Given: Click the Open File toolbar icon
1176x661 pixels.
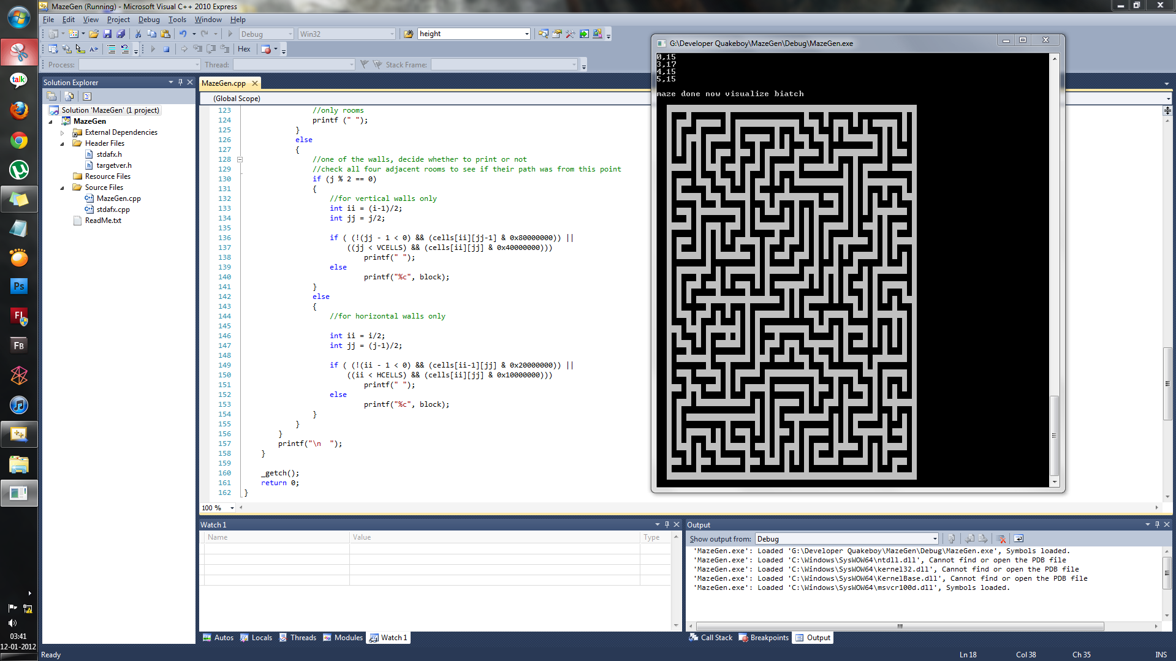Looking at the screenshot, I should 93,34.
